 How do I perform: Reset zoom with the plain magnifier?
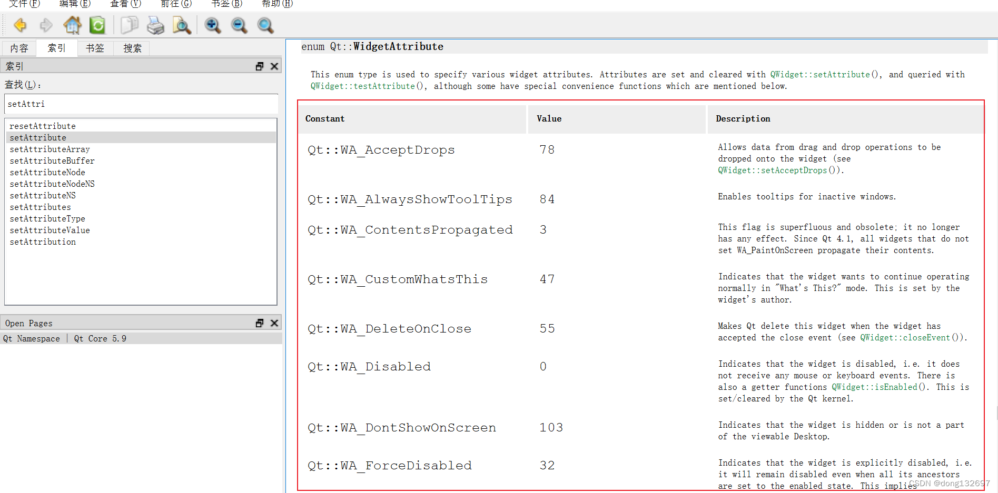pos(265,25)
